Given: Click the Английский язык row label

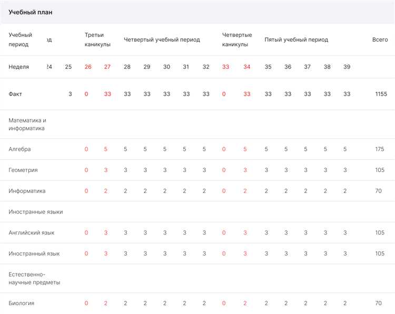Looking at the screenshot, I should click(x=32, y=232).
